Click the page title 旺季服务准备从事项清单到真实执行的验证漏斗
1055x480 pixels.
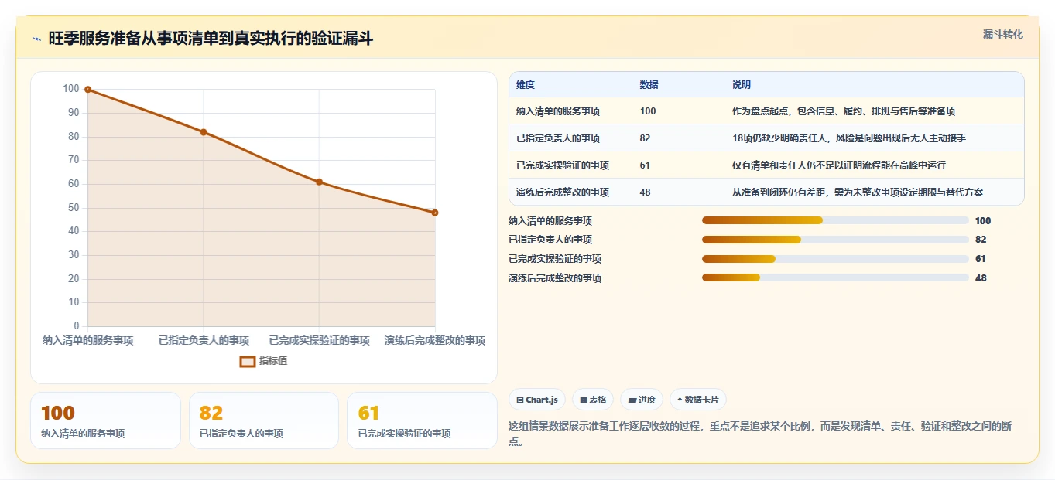211,39
